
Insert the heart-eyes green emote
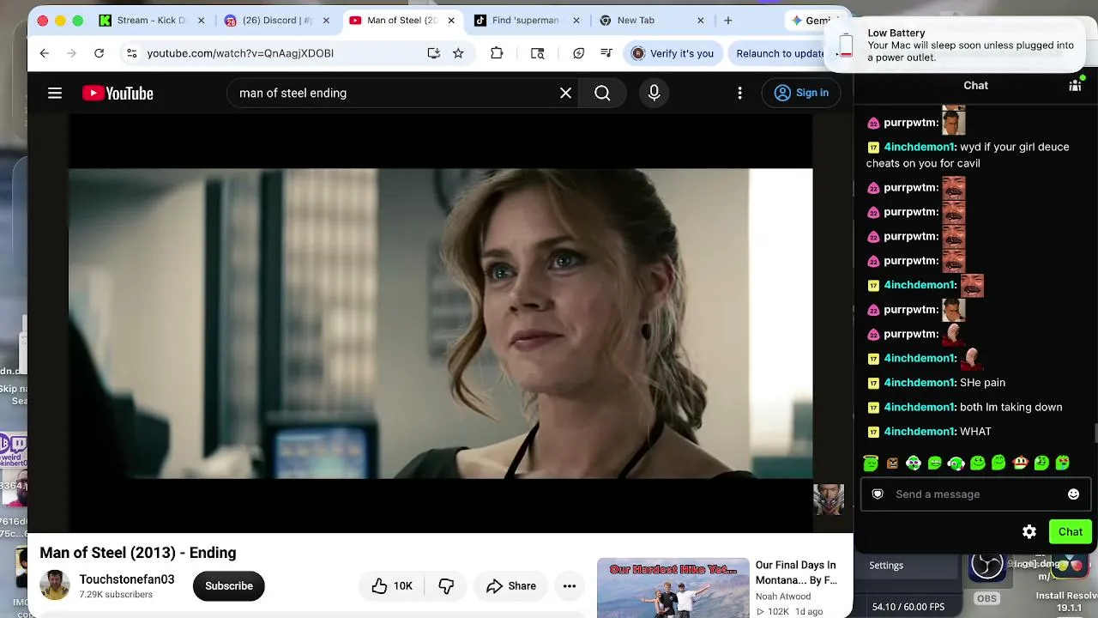point(1063,463)
